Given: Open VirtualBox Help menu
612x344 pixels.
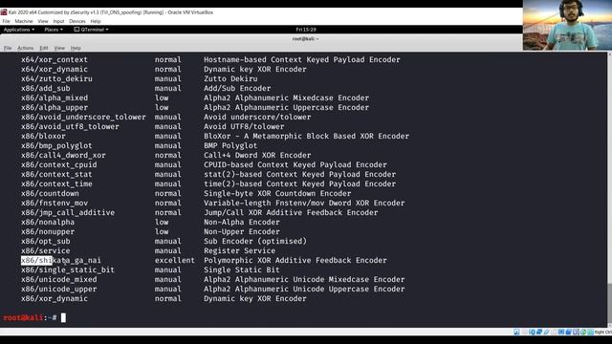Looking at the screenshot, I should coord(96,21).
